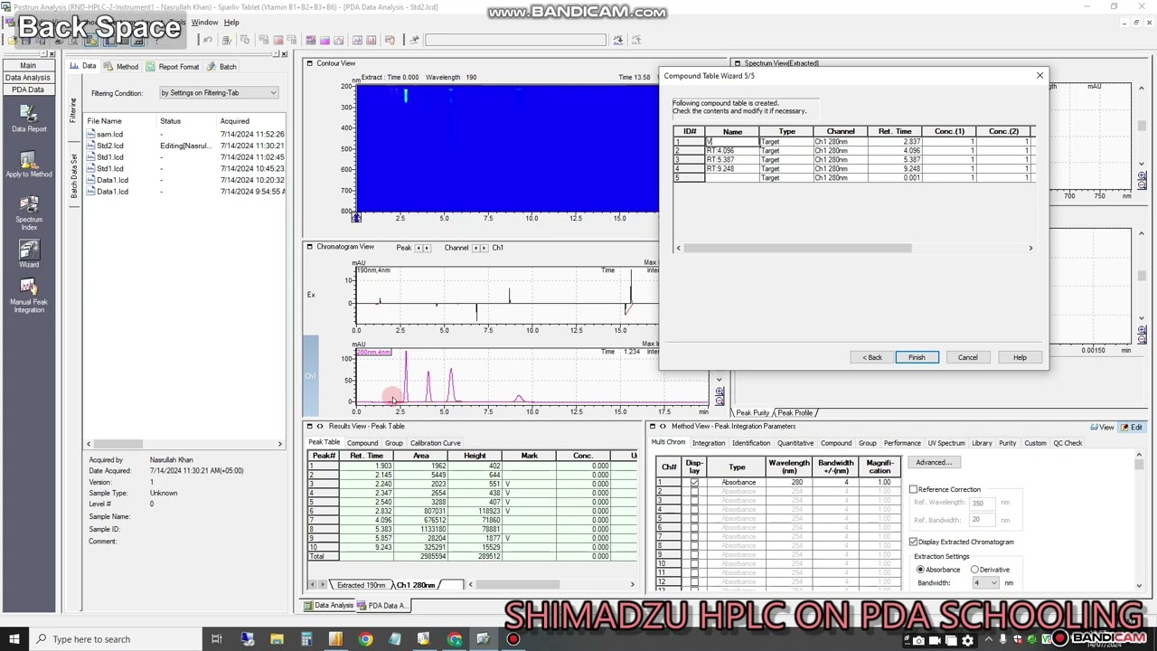The image size is (1157, 651).
Task: Switch to the Method tab
Action: pyautogui.click(x=121, y=66)
